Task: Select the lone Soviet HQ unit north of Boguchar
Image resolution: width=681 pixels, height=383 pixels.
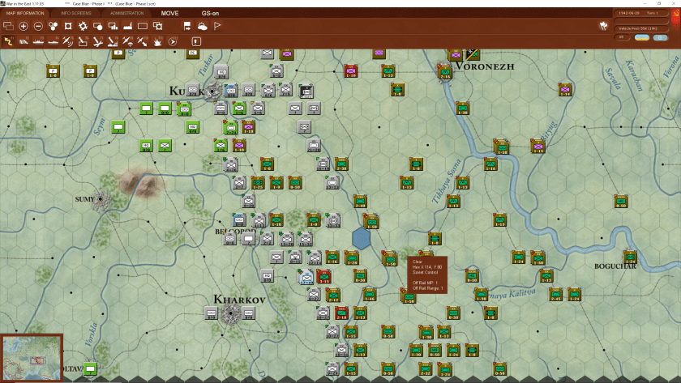Action: tap(621, 202)
